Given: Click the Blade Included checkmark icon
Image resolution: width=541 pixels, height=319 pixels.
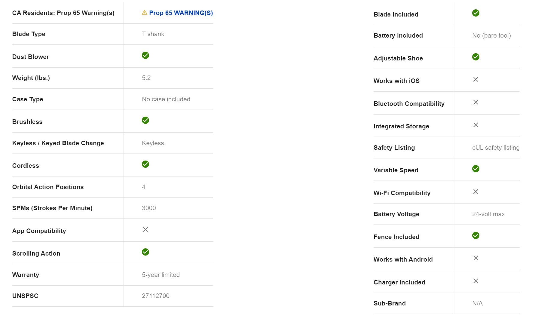Looking at the screenshot, I should click(476, 13).
